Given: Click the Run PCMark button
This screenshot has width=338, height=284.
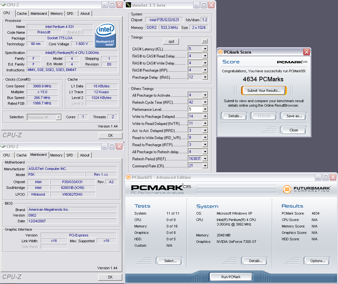Looking at the screenshot, I should point(231,277).
